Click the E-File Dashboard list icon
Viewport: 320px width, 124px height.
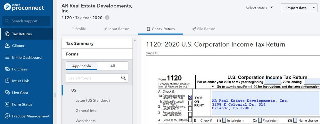7,57
